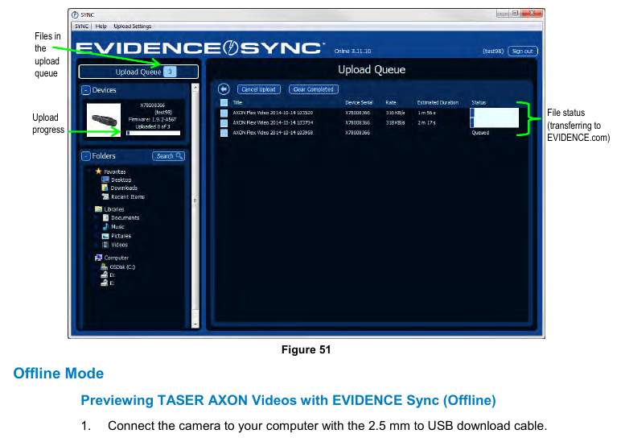Collapse the Folders panel

[x=86, y=156]
